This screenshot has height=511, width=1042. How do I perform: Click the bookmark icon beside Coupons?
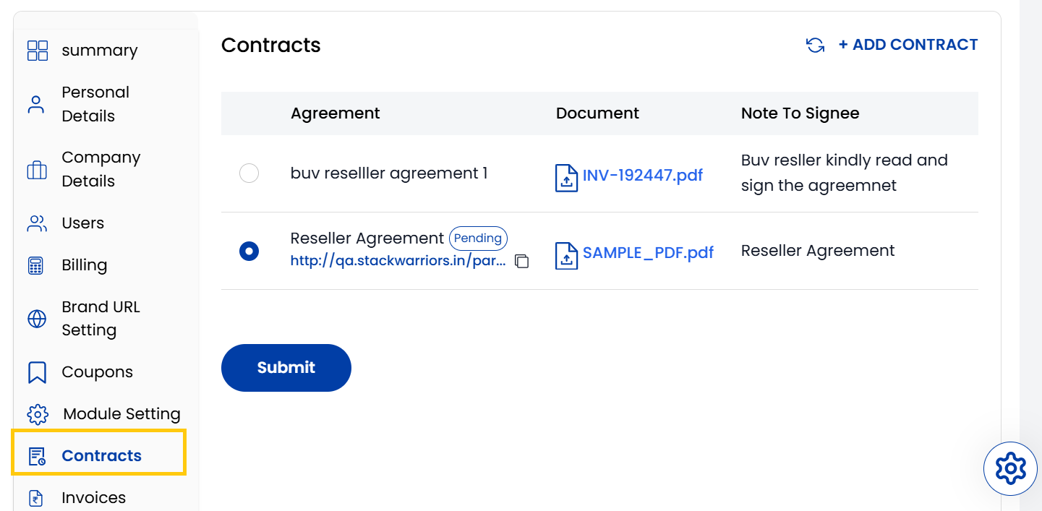[x=37, y=372]
